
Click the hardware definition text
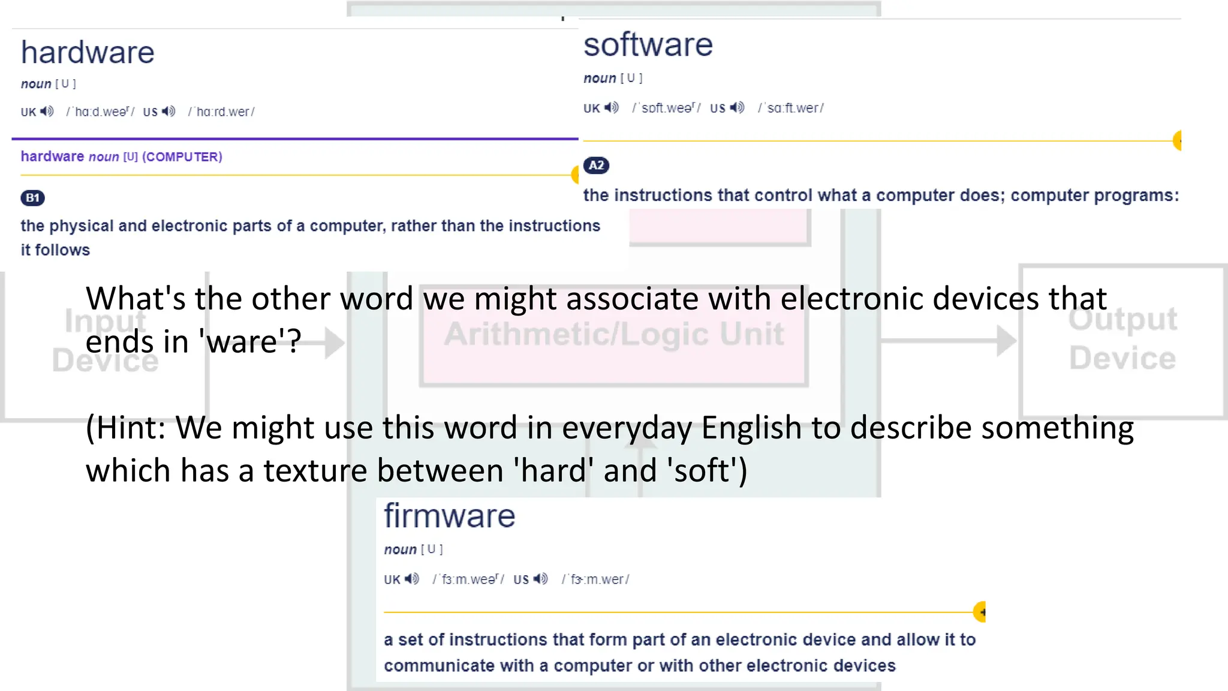311,238
